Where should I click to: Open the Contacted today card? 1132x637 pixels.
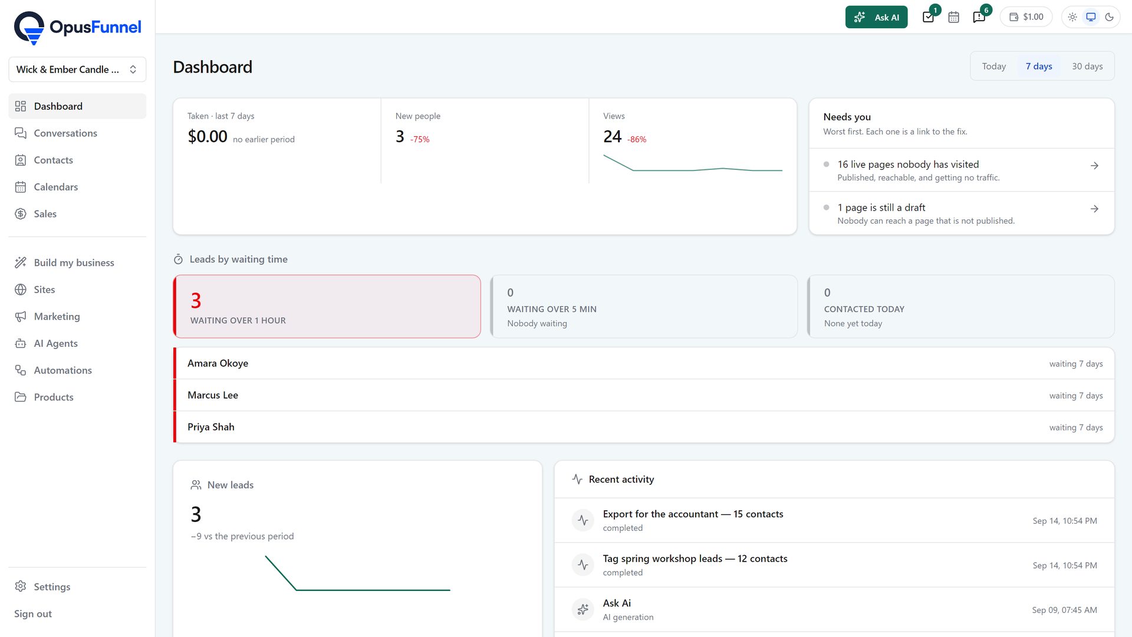point(960,307)
